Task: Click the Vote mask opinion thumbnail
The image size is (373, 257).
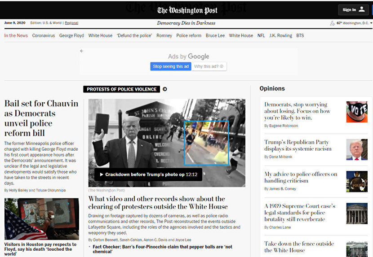Action: click(x=356, y=112)
